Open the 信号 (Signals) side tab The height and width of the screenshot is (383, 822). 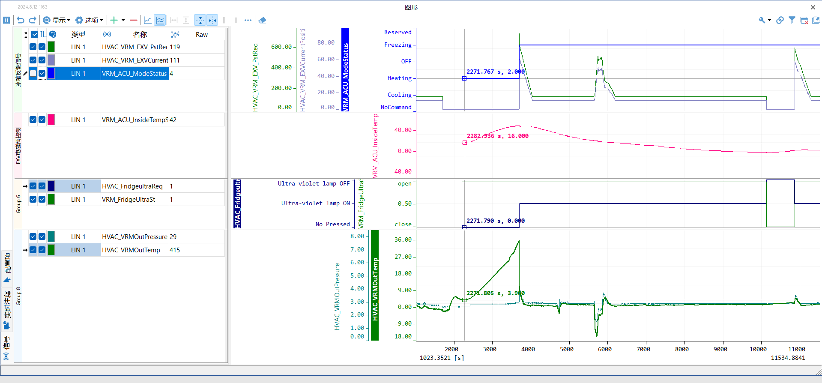point(6,348)
